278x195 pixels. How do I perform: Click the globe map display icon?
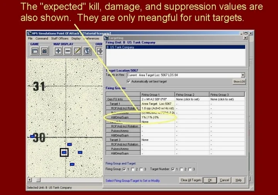(x=87, y=51)
